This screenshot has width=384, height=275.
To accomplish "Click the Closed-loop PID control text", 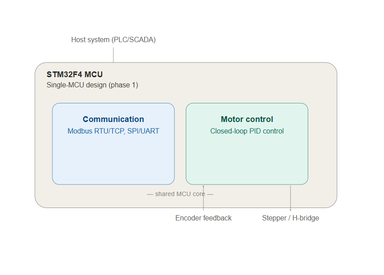I will pyautogui.click(x=247, y=131).
